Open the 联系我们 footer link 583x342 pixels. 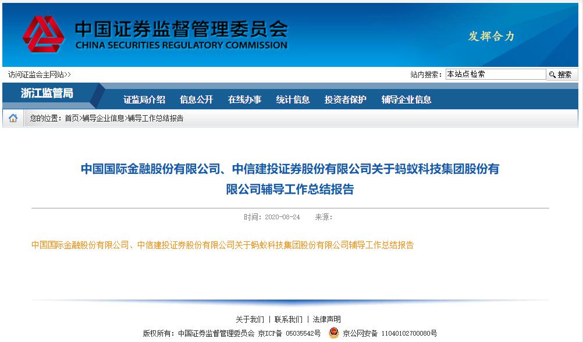(x=289, y=319)
